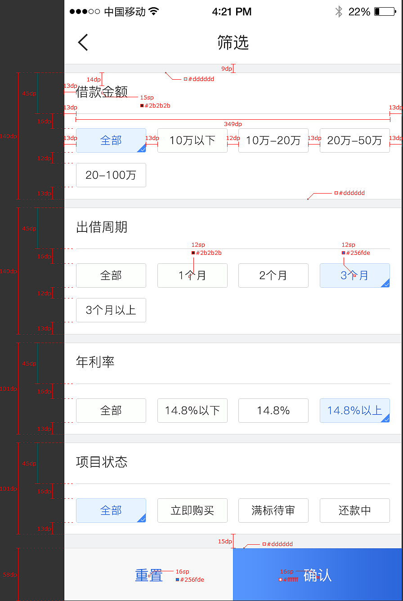Tap the checkmark badge on 14.8%以上

click(x=385, y=419)
